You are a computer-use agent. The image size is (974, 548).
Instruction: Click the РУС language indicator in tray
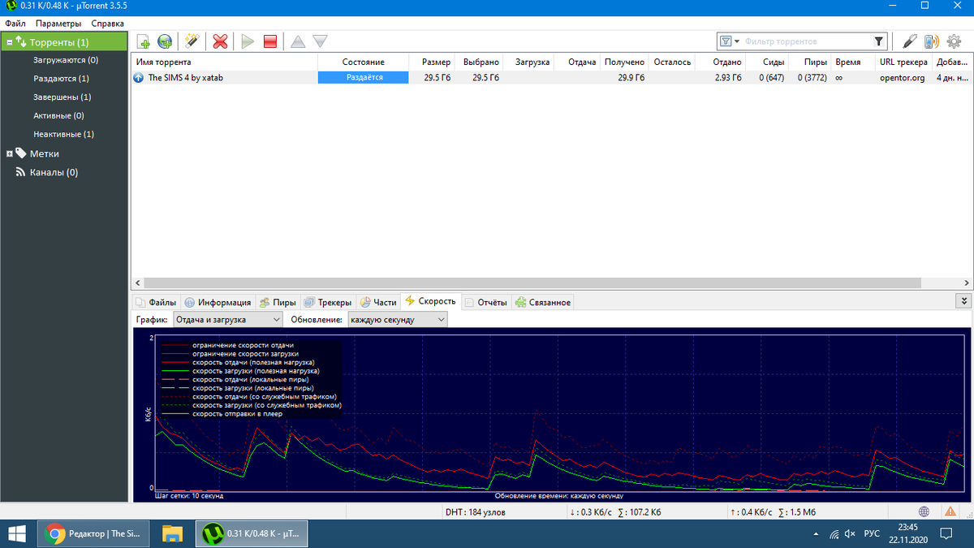coord(872,533)
